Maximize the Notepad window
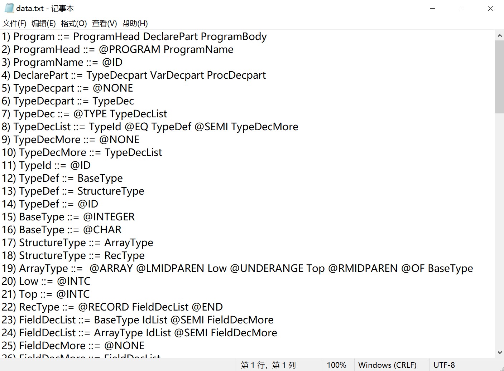The image size is (504, 371). tap(461, 8)
